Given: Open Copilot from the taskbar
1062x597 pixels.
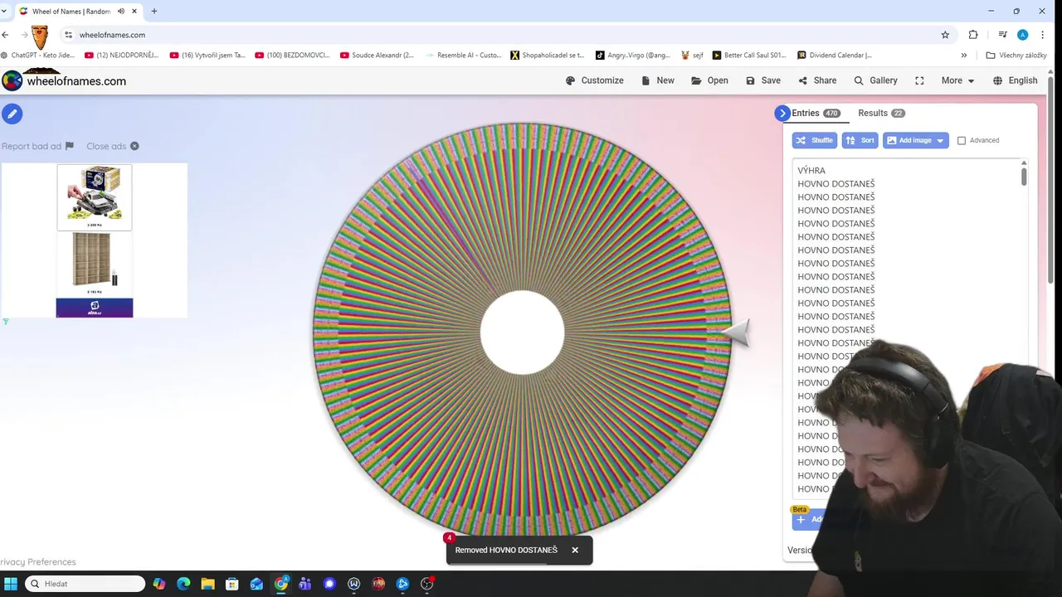Looking at the screenshot, I should pos(159,584).
